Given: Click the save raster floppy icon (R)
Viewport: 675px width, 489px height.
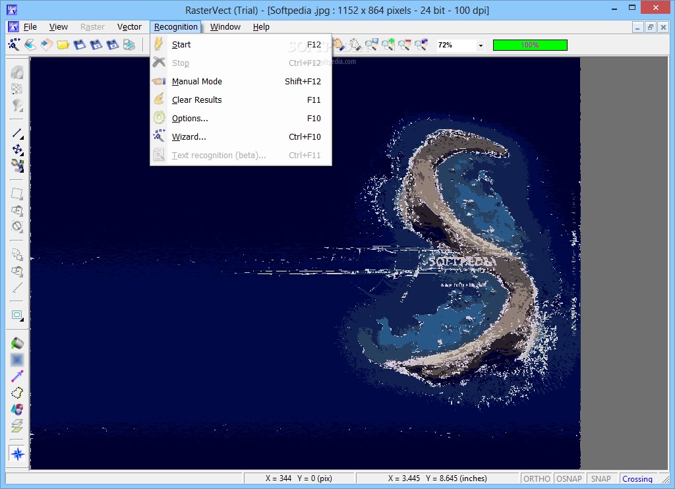Looking at the screenshot, I should click(x=112, y=44).
